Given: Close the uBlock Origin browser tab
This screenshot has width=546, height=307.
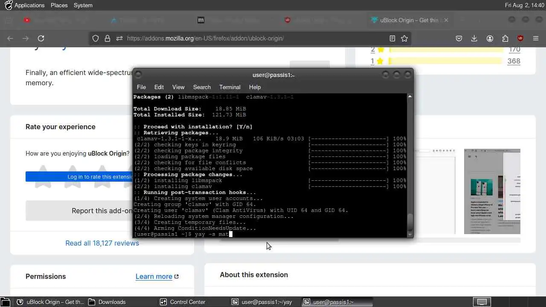Looking at the screenshot, I should coord(446,20).
